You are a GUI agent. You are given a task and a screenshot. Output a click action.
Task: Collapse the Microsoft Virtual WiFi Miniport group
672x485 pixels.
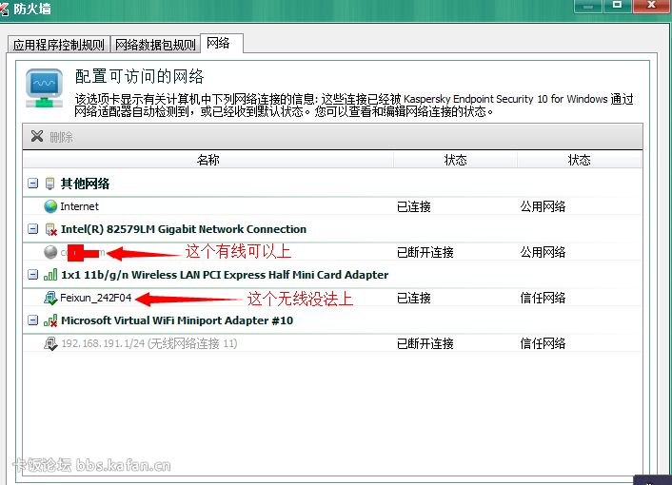32,320
